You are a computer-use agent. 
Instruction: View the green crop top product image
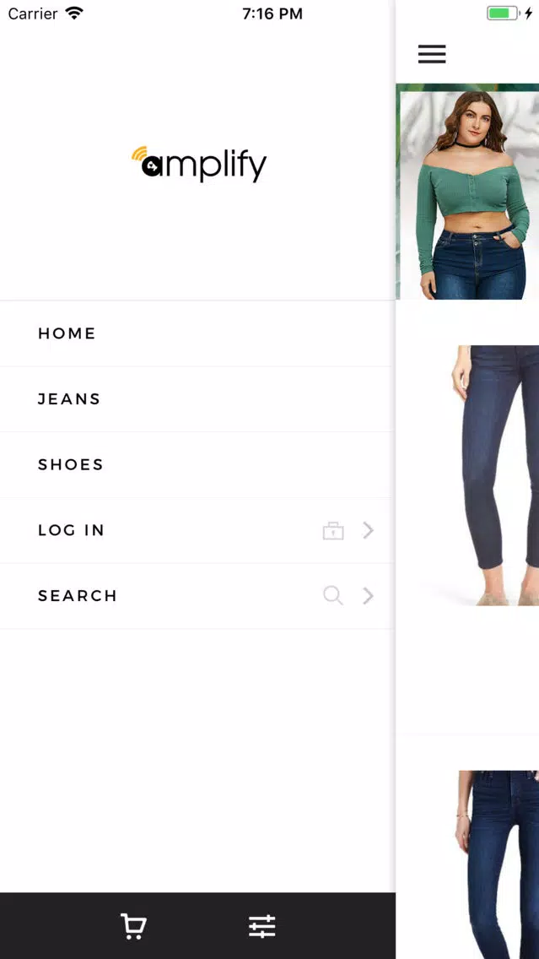(x=467, y=192)
